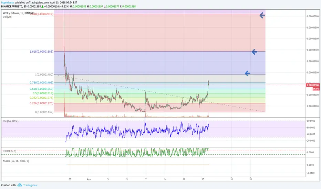The width and height of the screenshot is (321, 189).
Task: Click the +0.00000116 (+9.12%) change value
Action: click(x=57, y=6)
